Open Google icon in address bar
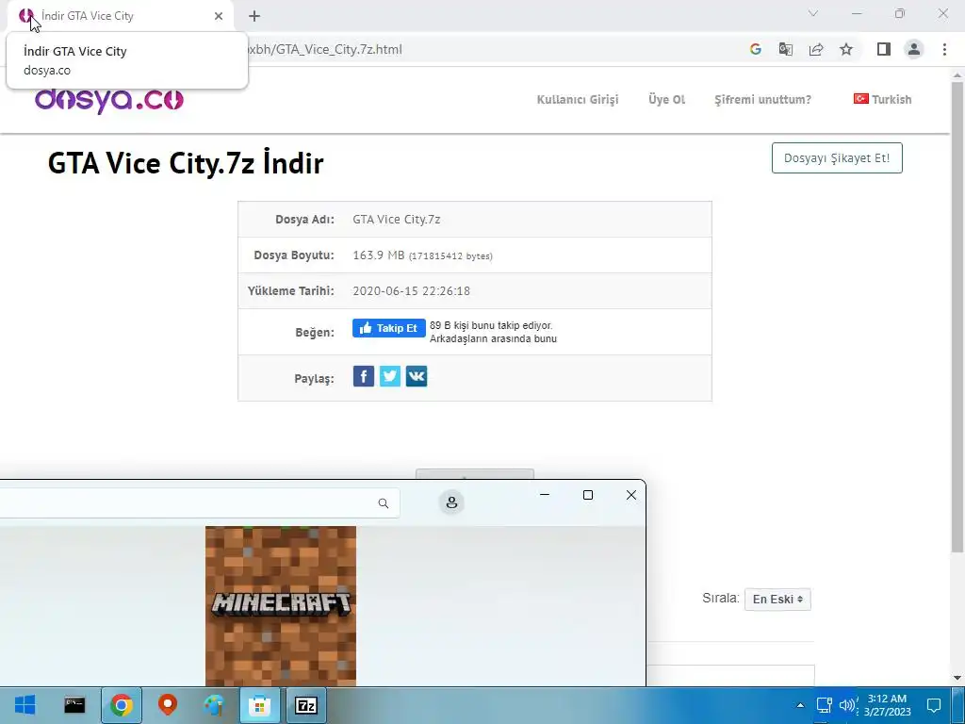 click(755, 49)
